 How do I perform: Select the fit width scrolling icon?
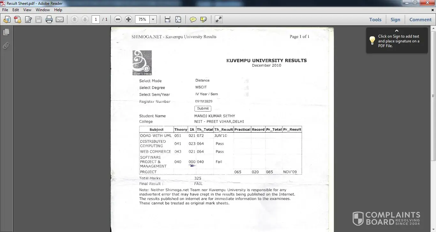[168, 19]
